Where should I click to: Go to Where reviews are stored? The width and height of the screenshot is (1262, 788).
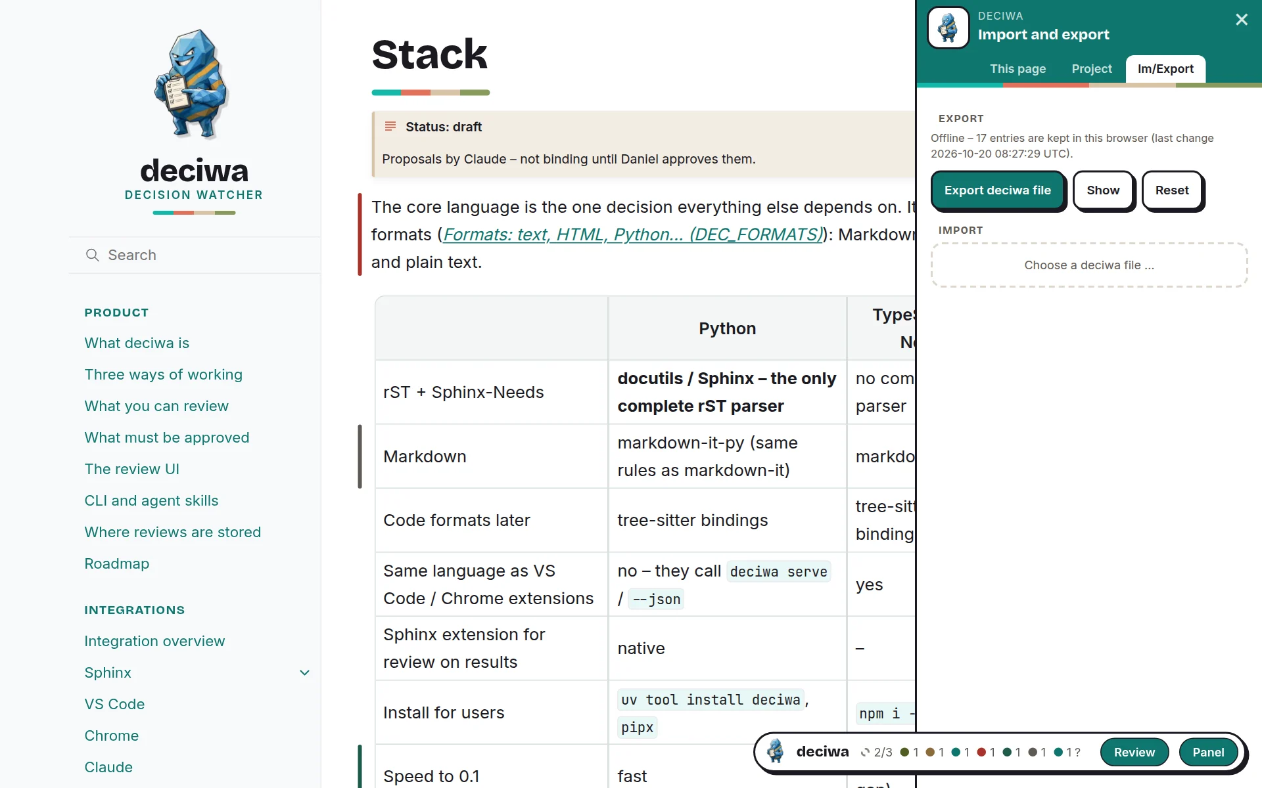coord(172,532)
